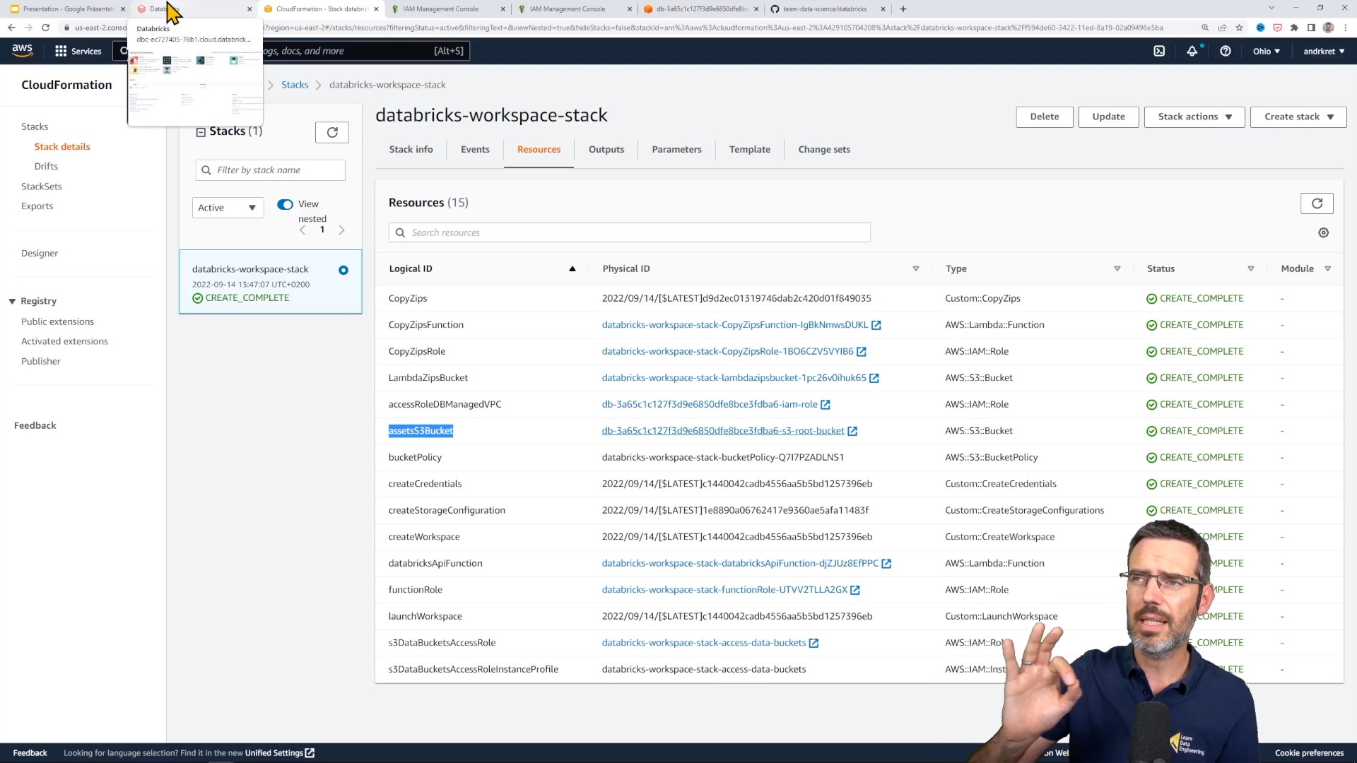This screenshot has width=1357, height=763.
Task: Toggle the View nested switch
Action: point(285,204)
